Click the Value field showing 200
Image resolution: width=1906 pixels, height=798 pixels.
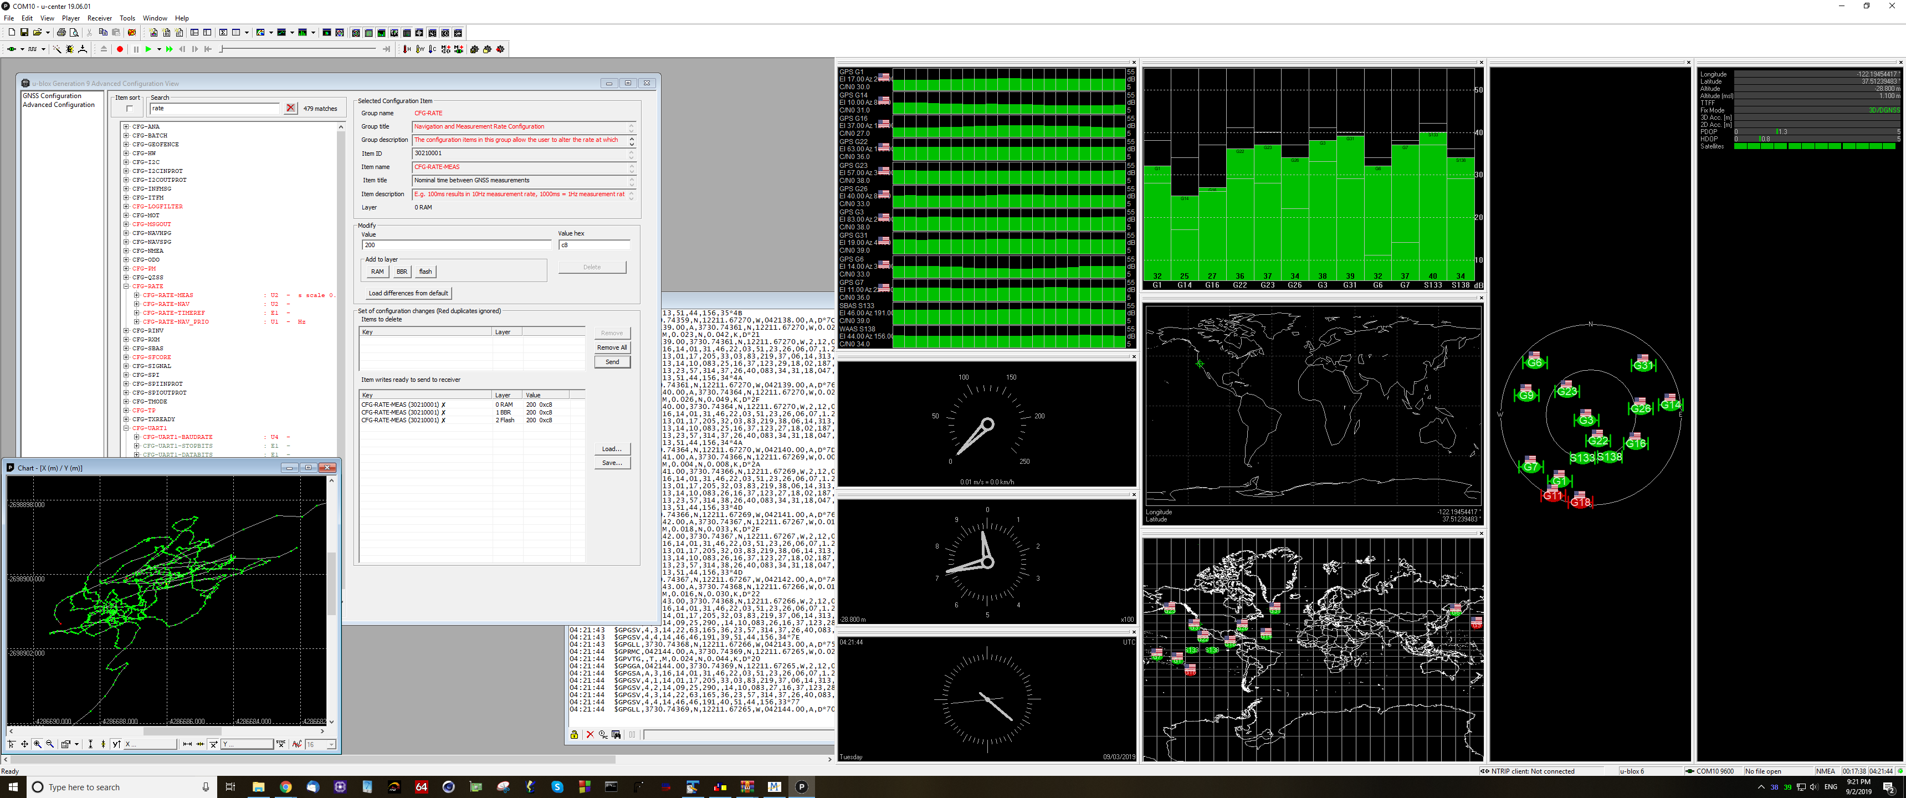(457, 245)
